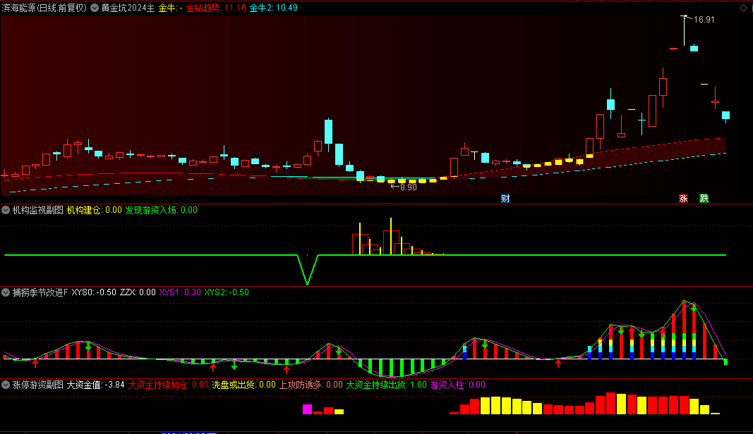Select 游资入柱: 0.00 value

pos(458,385)
